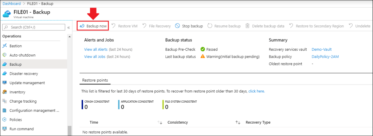Click the green Passed check icon
373x136 pixels.
(203, 50)
